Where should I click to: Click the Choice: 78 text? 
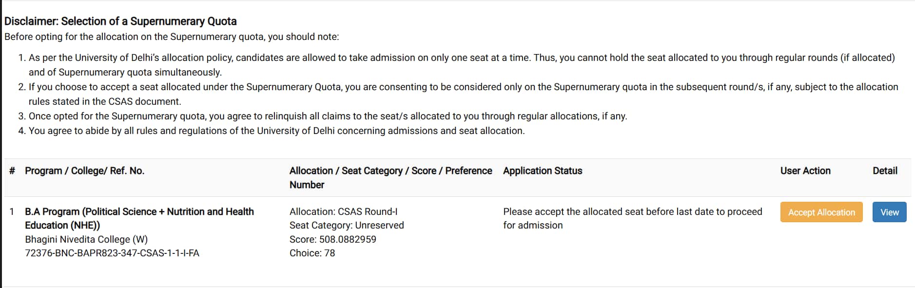coord(312,253)
